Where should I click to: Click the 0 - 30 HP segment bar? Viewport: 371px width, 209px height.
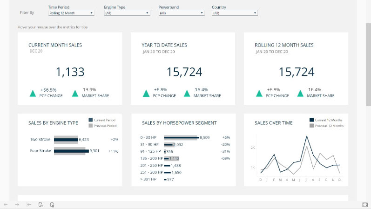tap(181, 138)
